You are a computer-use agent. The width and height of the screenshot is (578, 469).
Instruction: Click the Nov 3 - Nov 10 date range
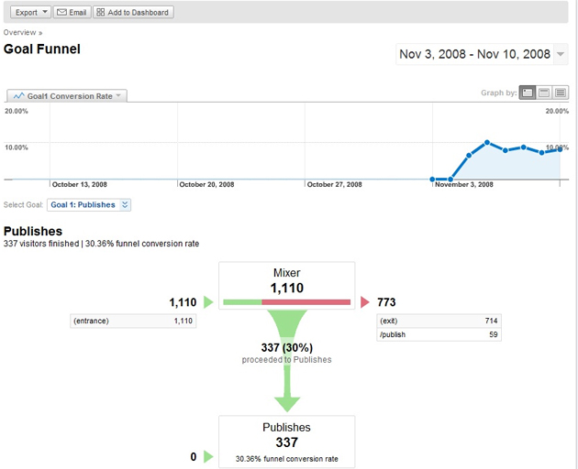tap(474, 54)
